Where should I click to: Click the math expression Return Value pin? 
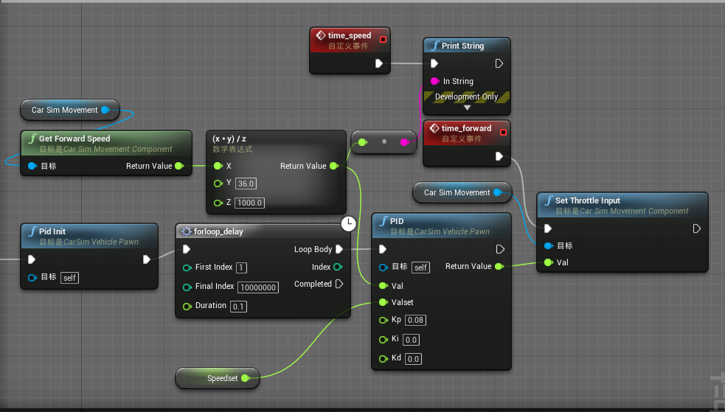pos(334,166)
